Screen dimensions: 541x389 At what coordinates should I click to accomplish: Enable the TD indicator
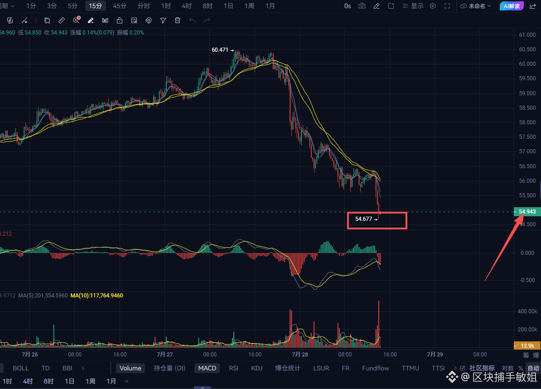[x=46, y=368]
